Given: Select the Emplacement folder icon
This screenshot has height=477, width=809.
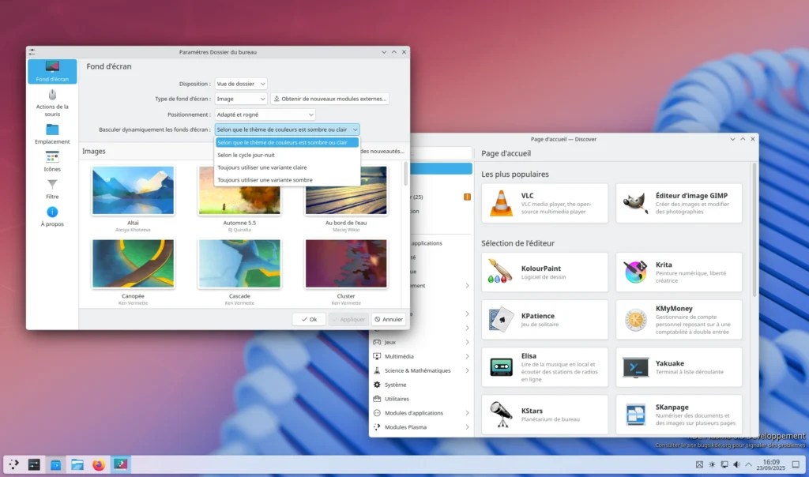Looking at the screenshot, I should click(x=52, y=130).
